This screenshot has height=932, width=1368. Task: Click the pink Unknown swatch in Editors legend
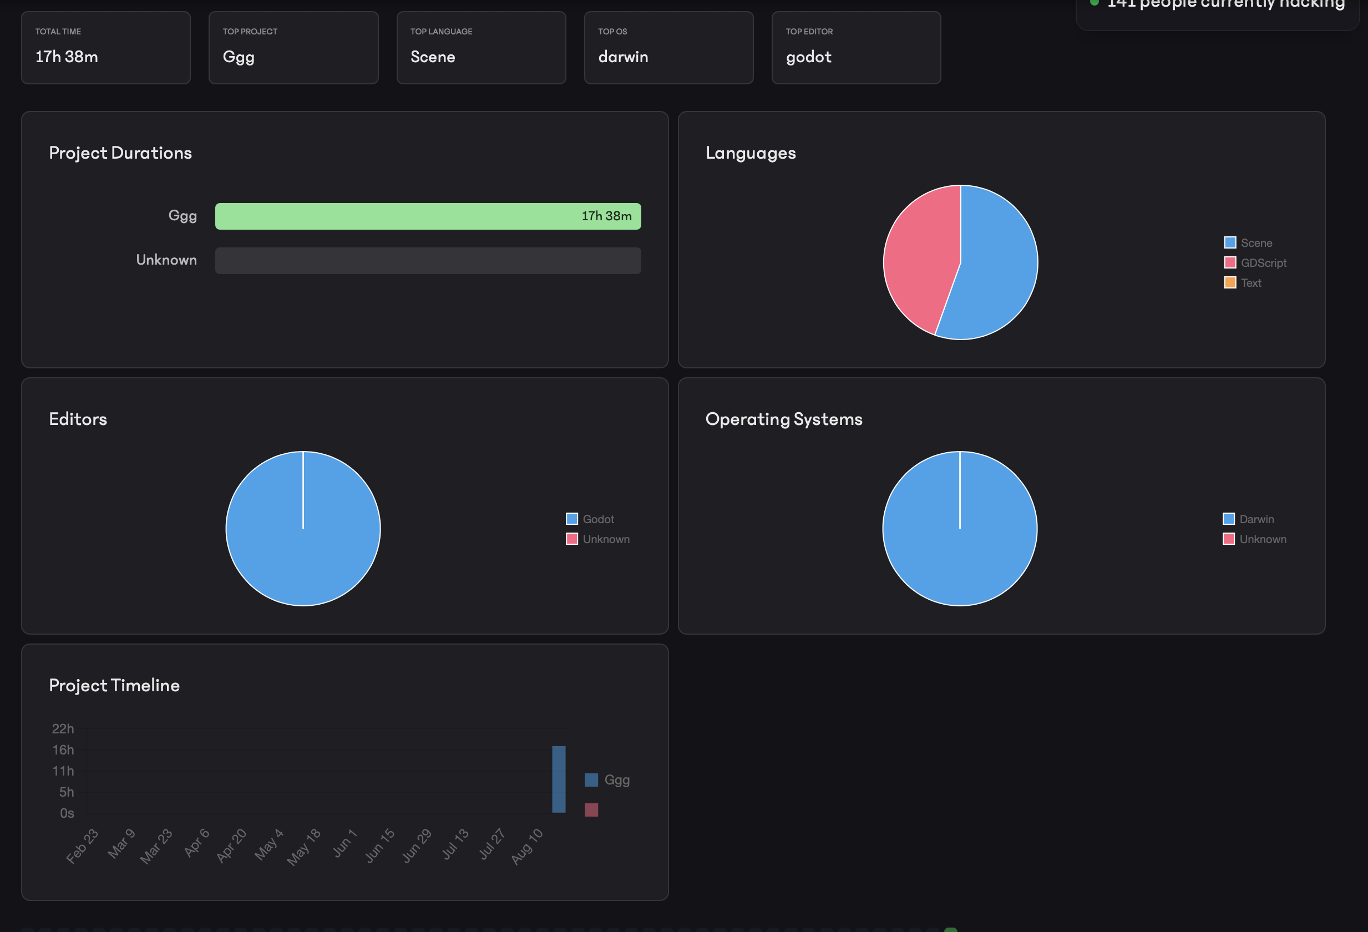click(571, 539)
